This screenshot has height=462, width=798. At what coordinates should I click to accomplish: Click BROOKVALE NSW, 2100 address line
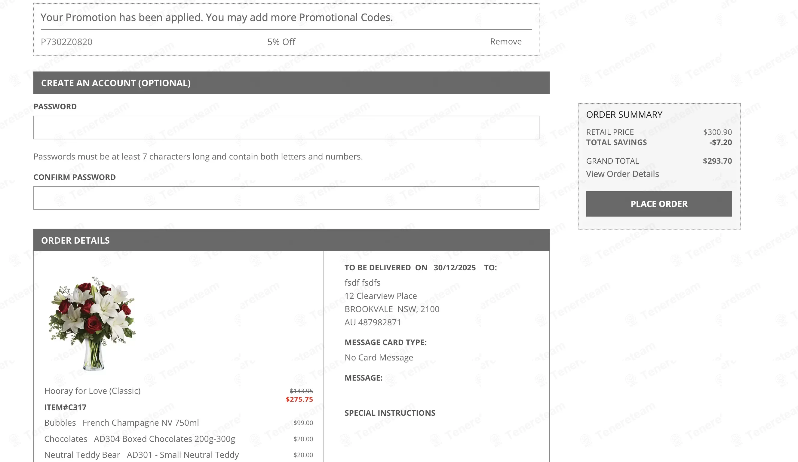(x=392, y=309)
